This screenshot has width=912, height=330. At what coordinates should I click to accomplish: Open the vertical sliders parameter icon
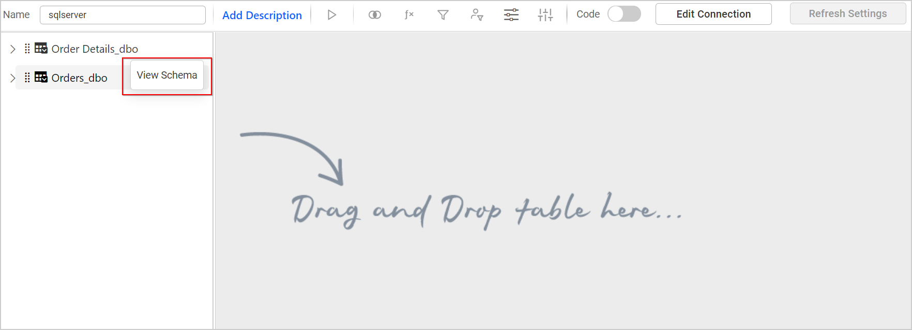[545, 15]
